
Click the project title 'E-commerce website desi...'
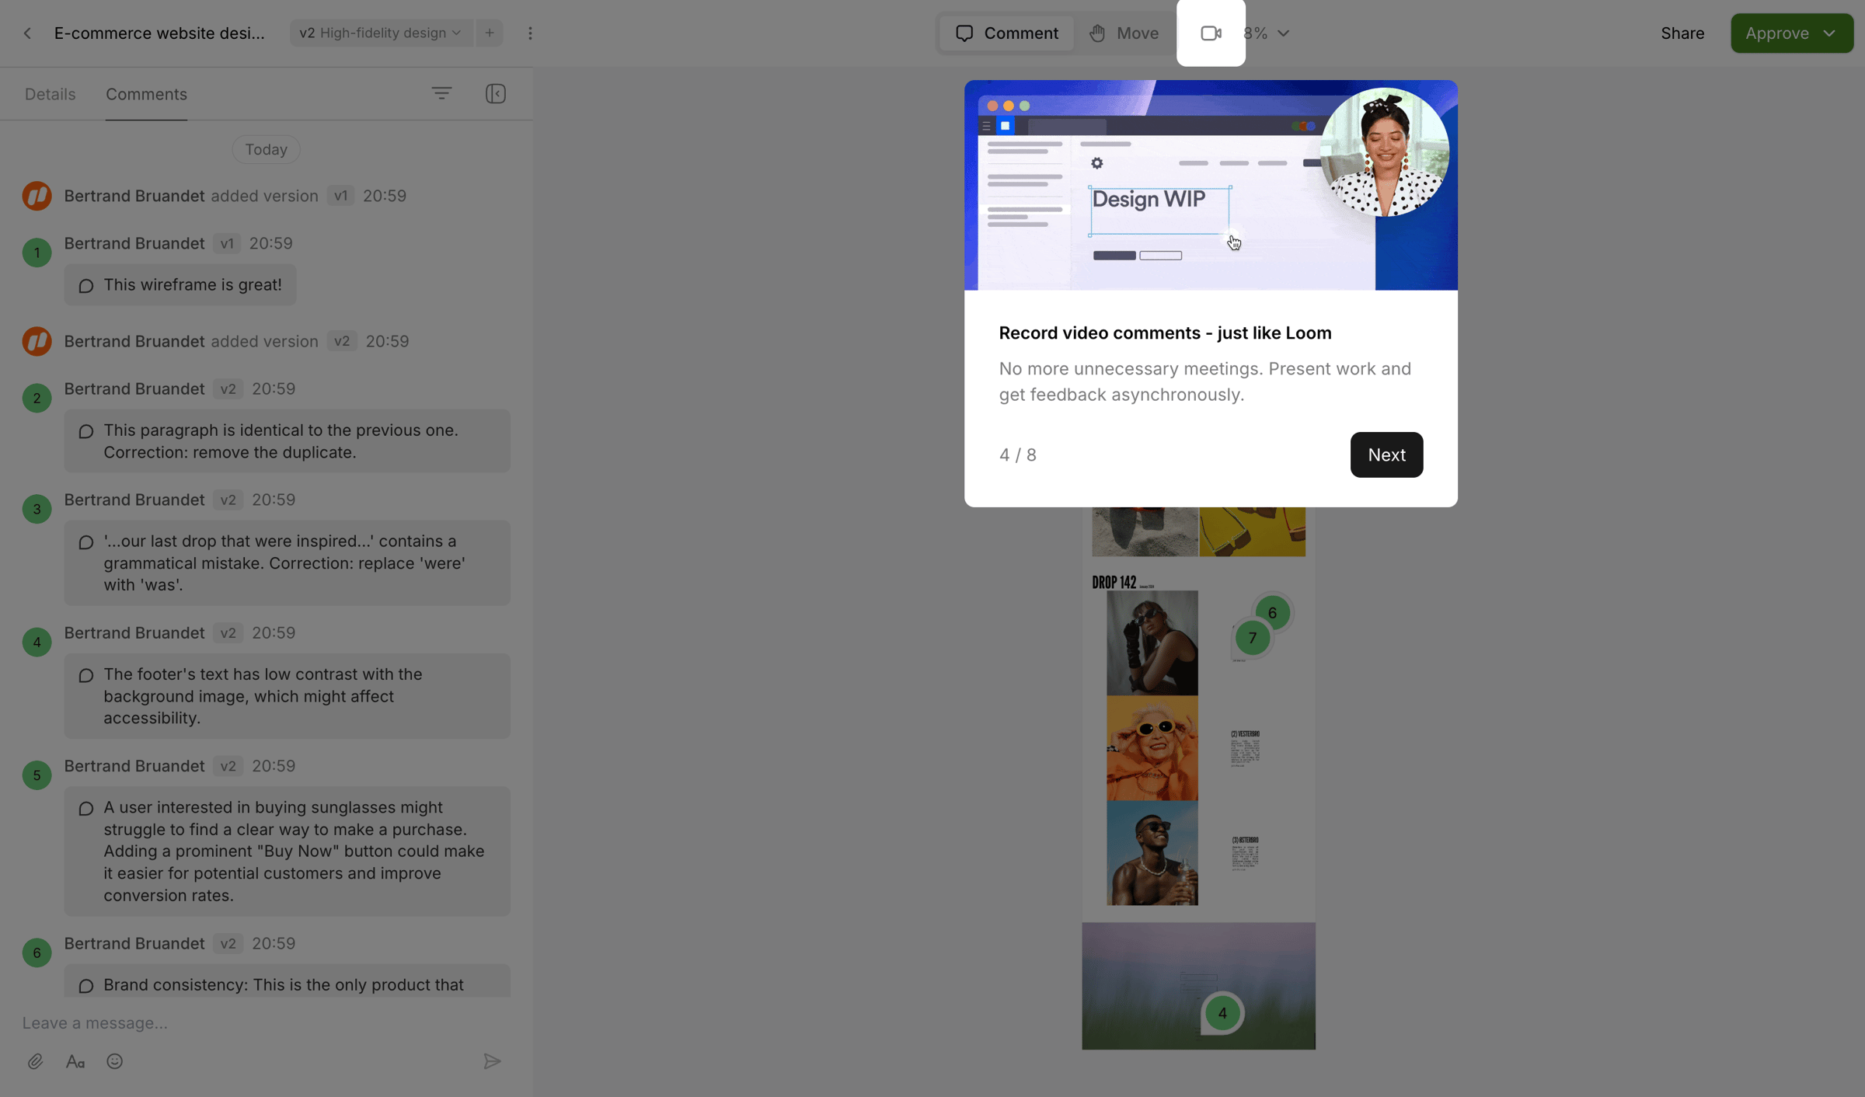click(159, 33)
